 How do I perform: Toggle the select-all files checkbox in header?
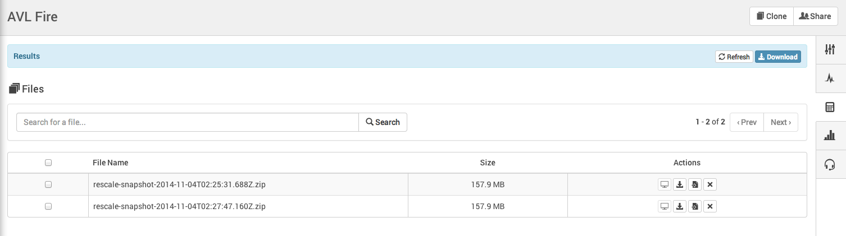pos(48,163)
